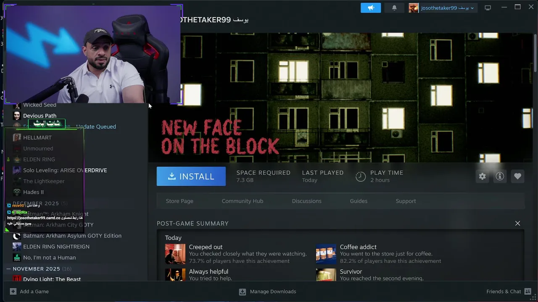Click the Dying Light: The Beast icon

[17, 279]
